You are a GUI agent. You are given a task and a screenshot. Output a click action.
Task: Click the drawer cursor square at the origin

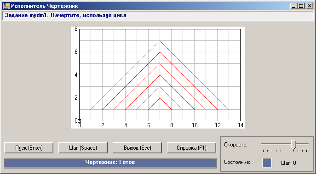[x=80, y=121]
